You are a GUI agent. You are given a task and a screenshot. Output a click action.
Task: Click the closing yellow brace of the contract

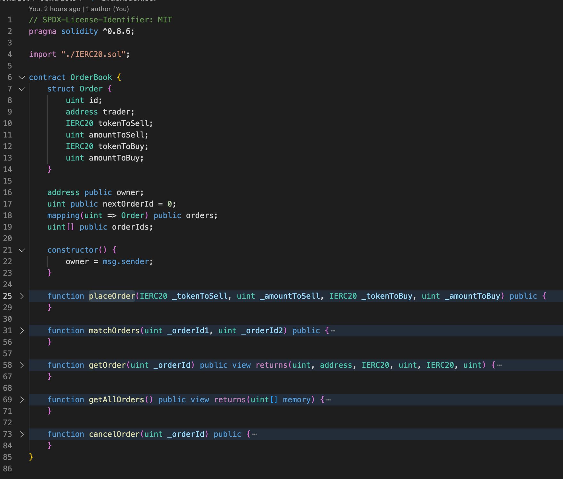(x=31, y=457)
